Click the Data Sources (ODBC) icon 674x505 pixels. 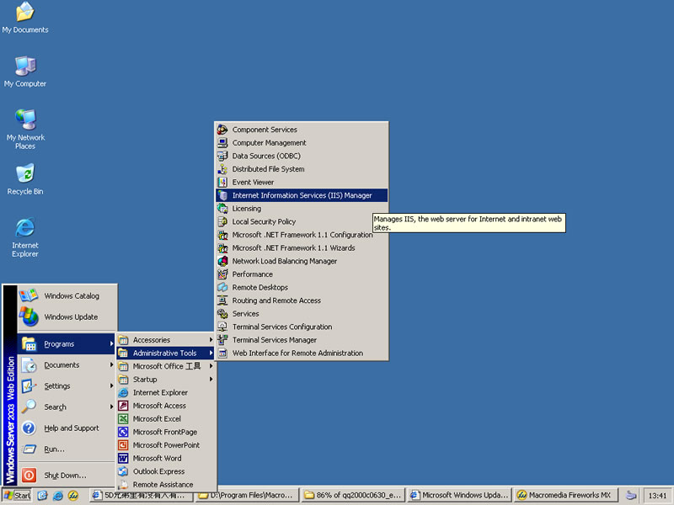pyautogui.click(x=222, y=156)
